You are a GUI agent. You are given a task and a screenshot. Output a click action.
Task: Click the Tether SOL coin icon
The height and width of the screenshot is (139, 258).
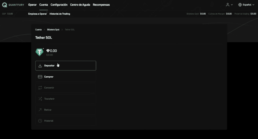point(40,52)
